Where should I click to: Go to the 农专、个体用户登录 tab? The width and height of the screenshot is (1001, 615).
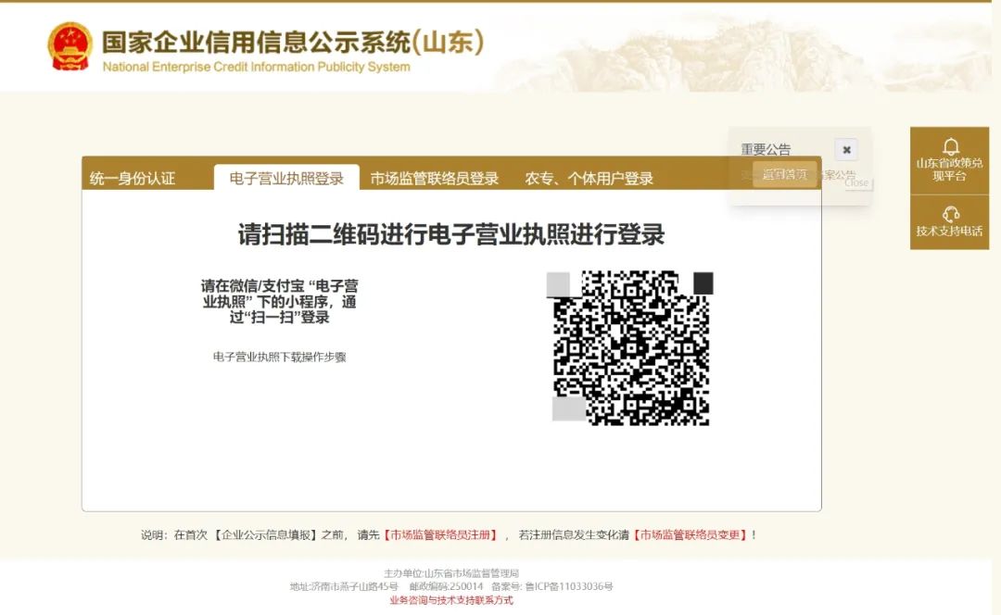coord(589,179)
